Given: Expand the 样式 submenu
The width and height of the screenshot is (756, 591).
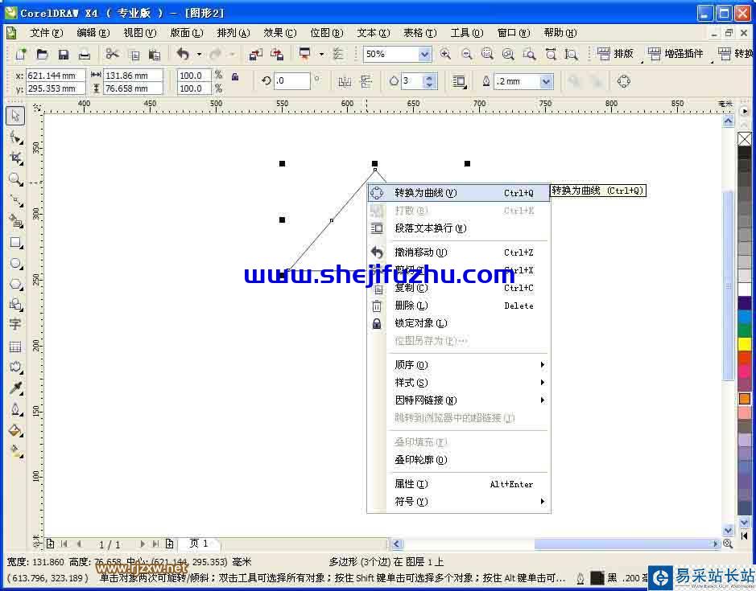Looking at the screenshot, I should coord(458,383).
